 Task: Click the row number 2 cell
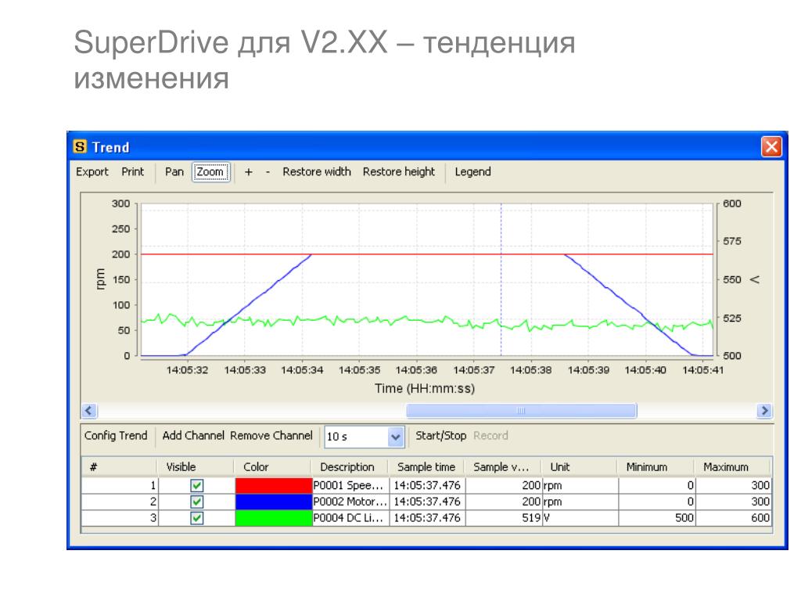click(119, 502)
